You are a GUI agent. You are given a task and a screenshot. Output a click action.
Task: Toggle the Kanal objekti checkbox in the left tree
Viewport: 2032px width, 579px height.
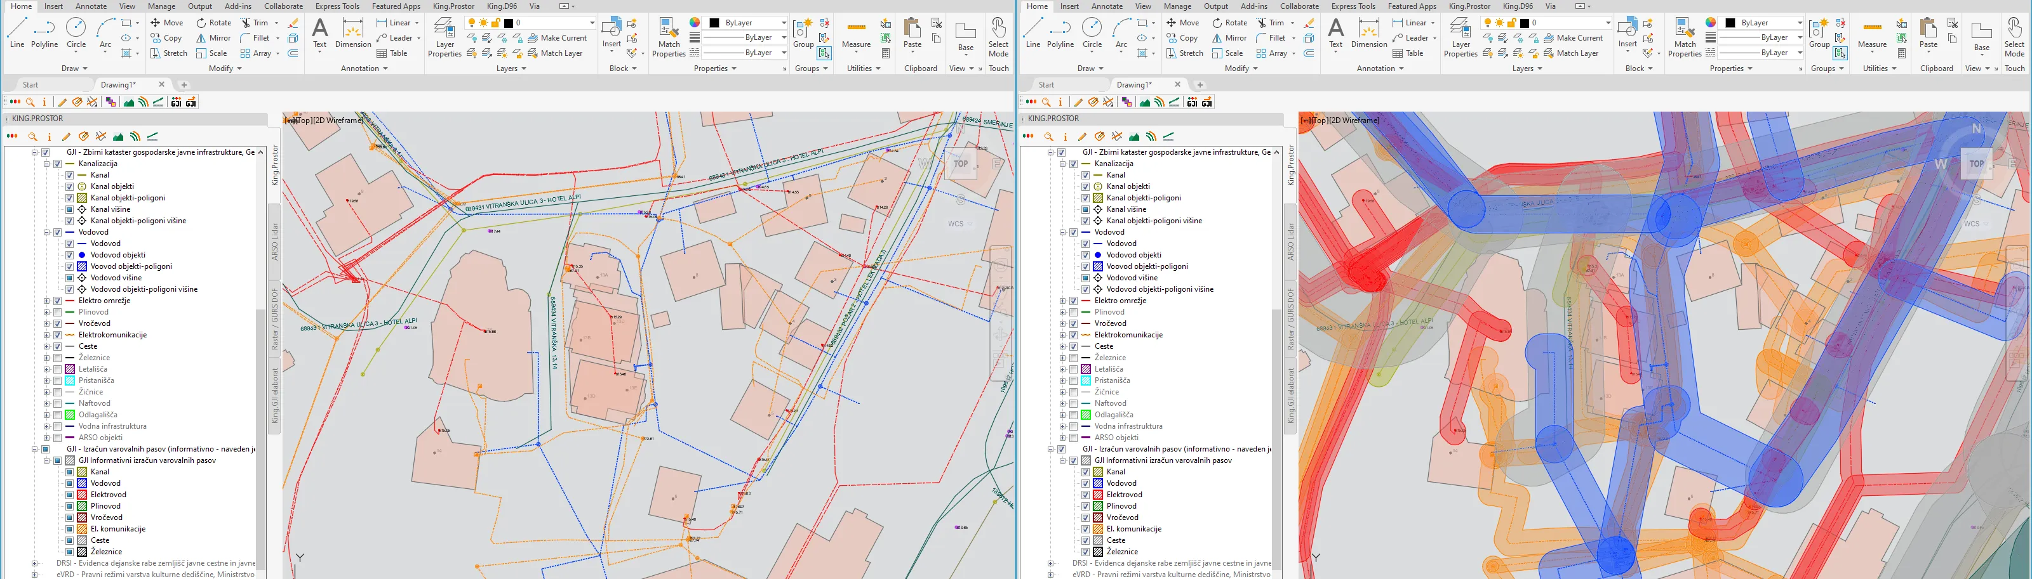[x=69, y=186]
